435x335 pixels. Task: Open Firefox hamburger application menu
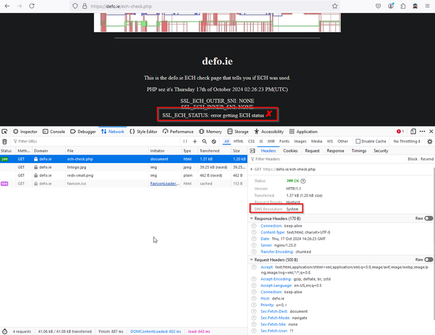tap(427, 6)
